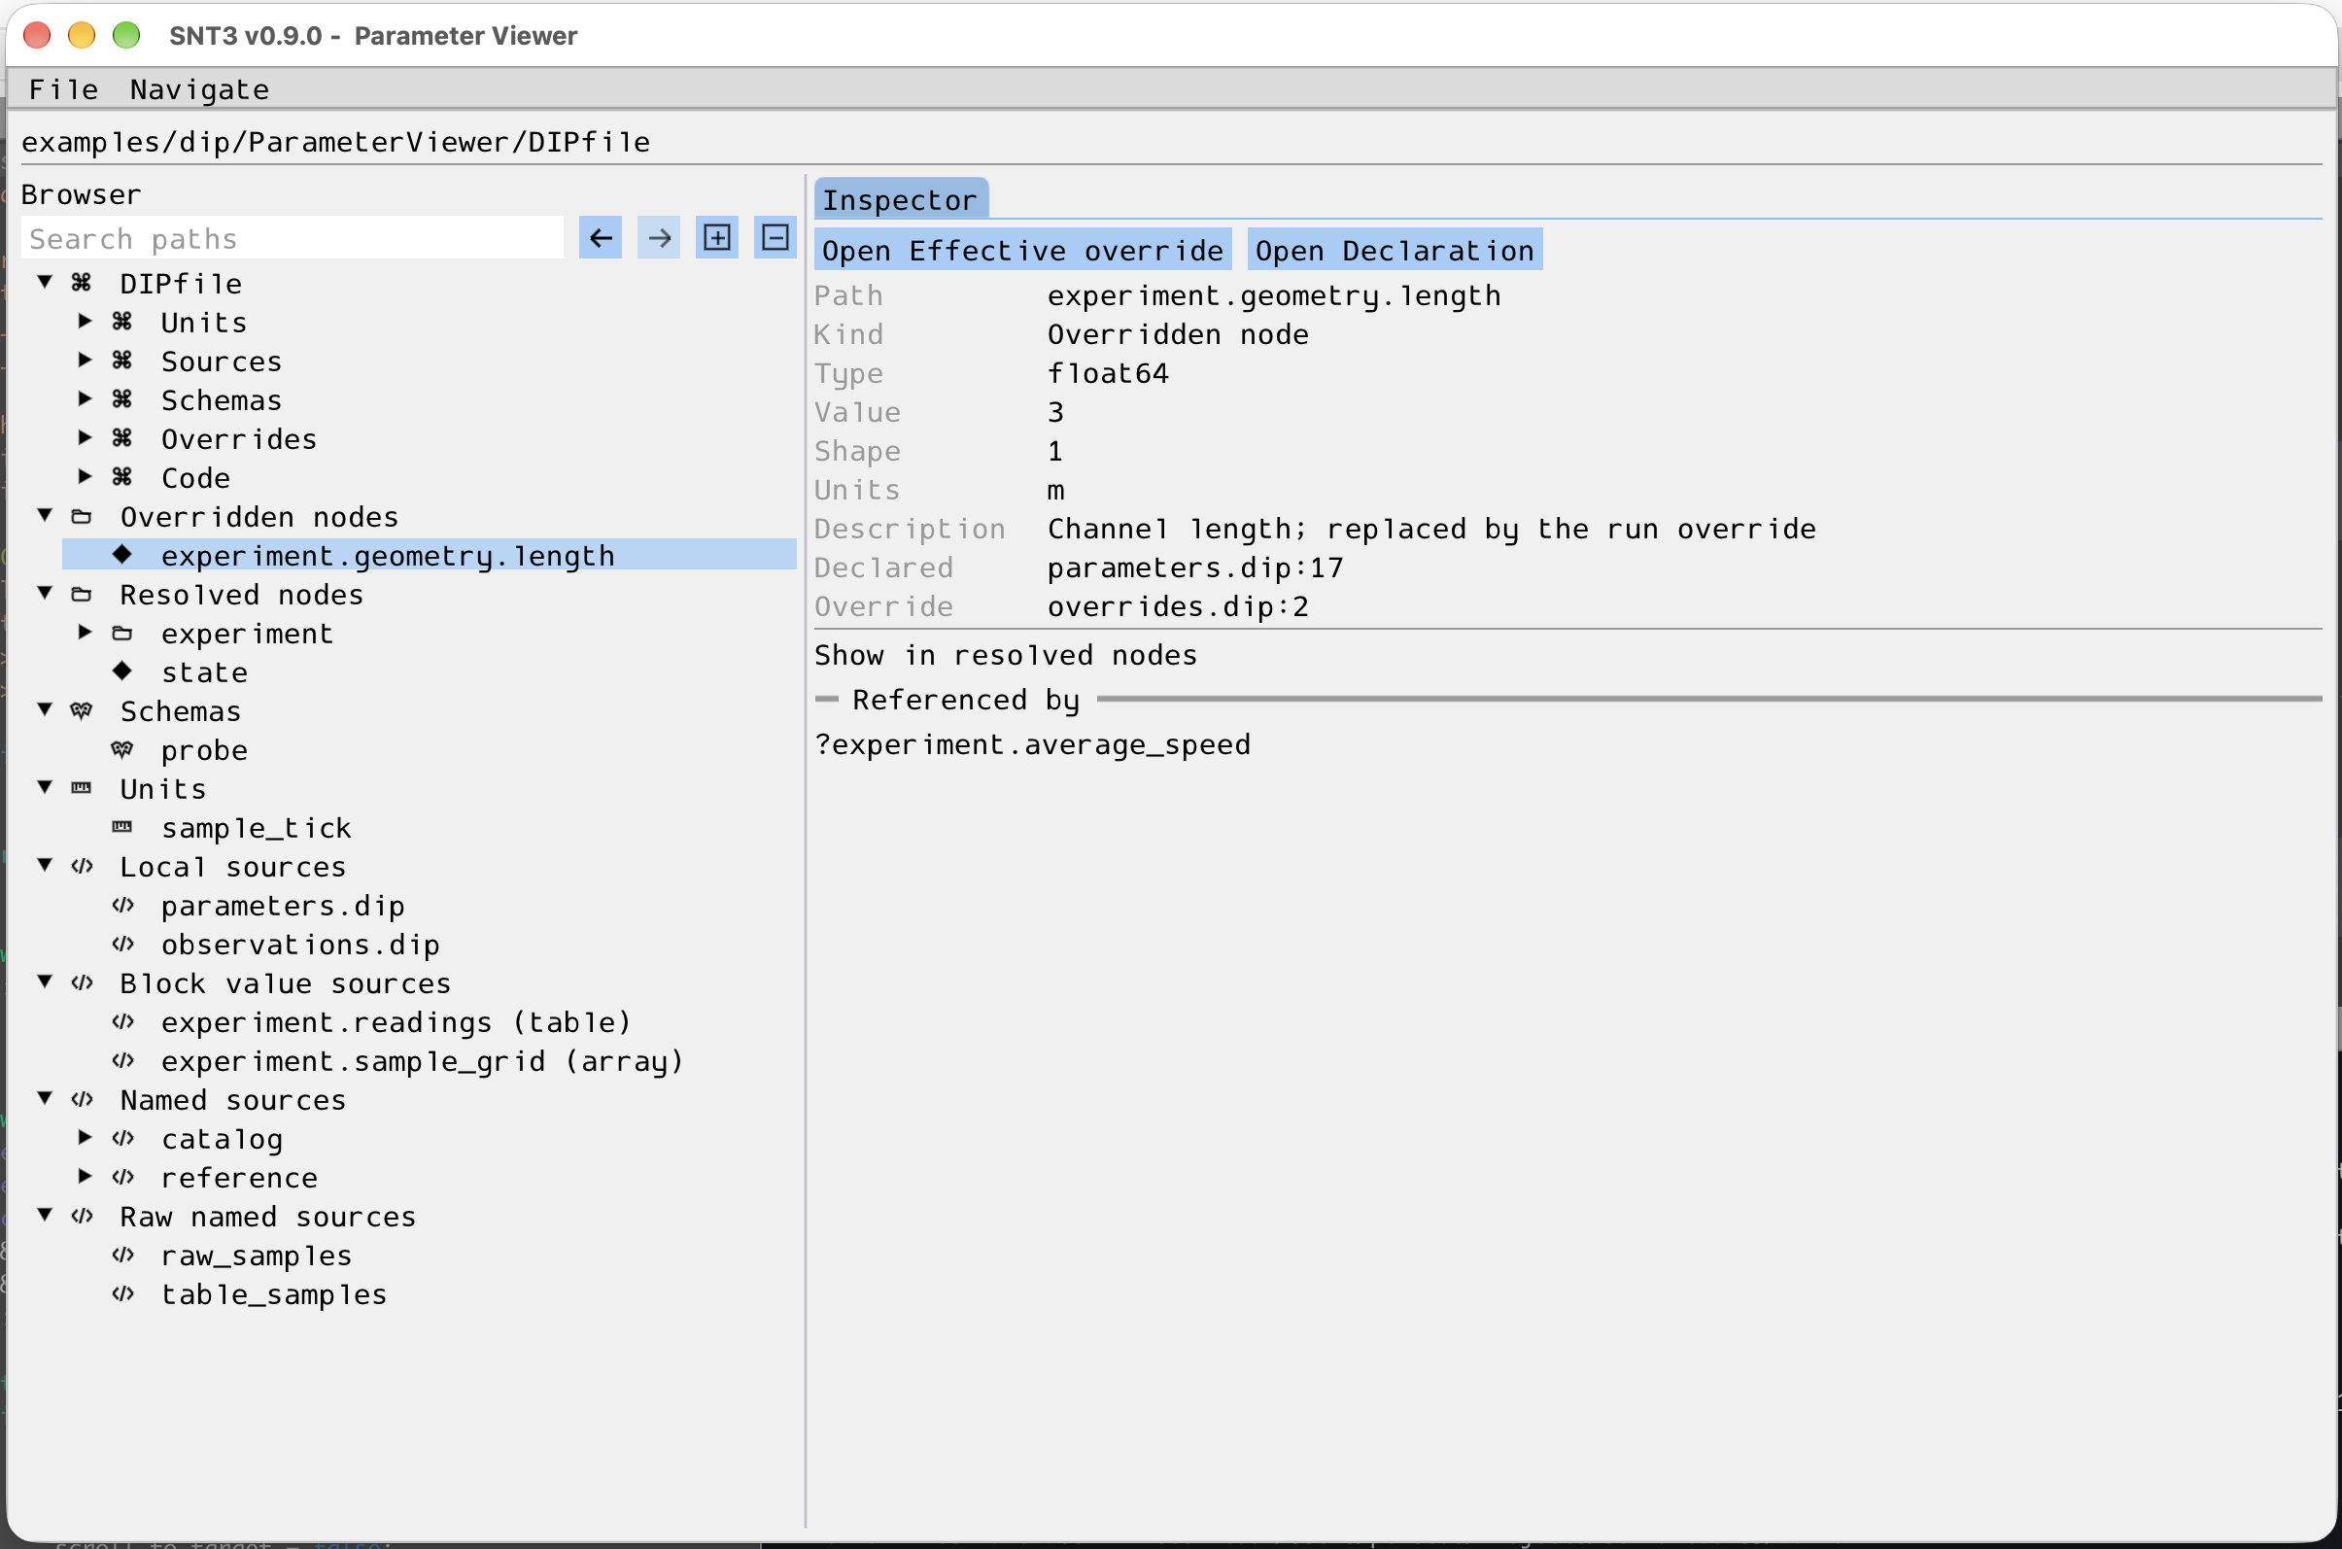Select the Schemas node under DIPfile
The image size is (2342, 1549).
[222, 400]
